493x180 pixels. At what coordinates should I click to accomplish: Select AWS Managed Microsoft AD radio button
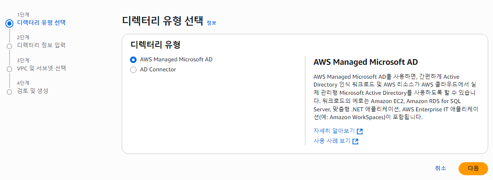tap(134, 59)
